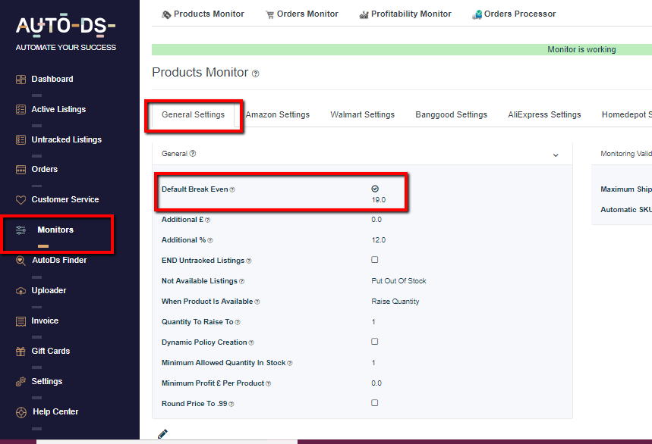Click help icon next to Quantity To Raise To

[x=238, y=322]
